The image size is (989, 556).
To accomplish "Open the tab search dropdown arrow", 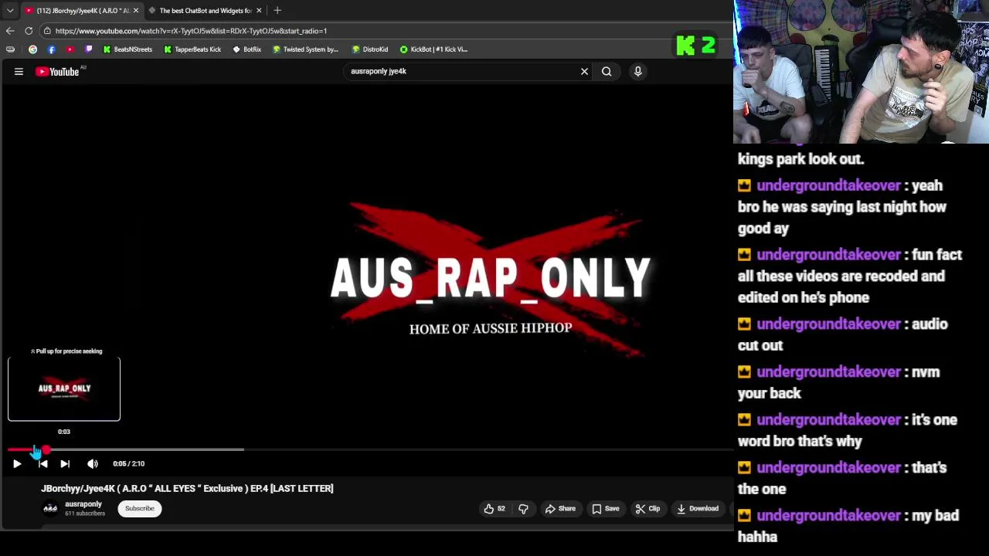I will (10, 10).
